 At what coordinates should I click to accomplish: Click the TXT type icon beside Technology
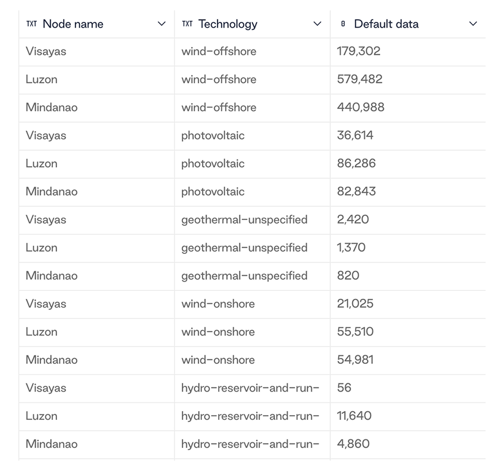click(x=187, y=24)
